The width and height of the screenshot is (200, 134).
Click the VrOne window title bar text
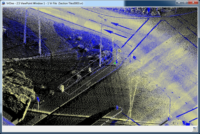[44, 3]
